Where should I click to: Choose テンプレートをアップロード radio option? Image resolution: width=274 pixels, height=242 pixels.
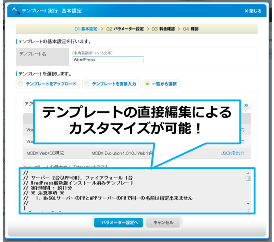click(48, 84)
